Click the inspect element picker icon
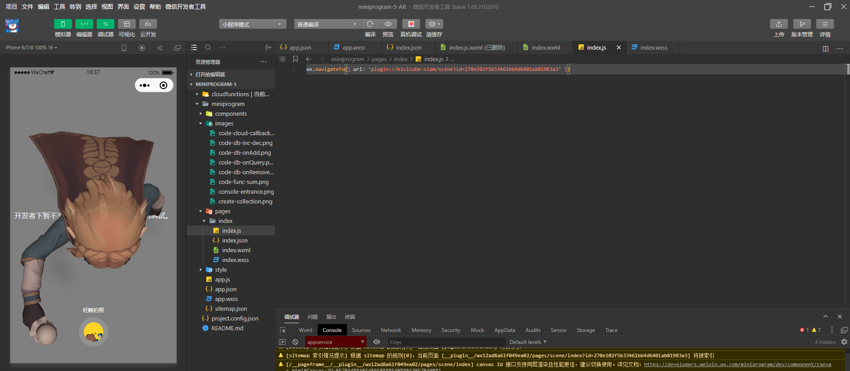850x371 pixels. click(283, 330)
